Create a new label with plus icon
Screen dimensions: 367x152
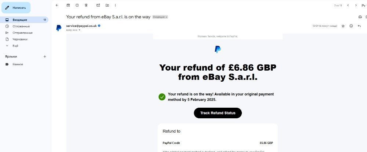coord(45,57)
